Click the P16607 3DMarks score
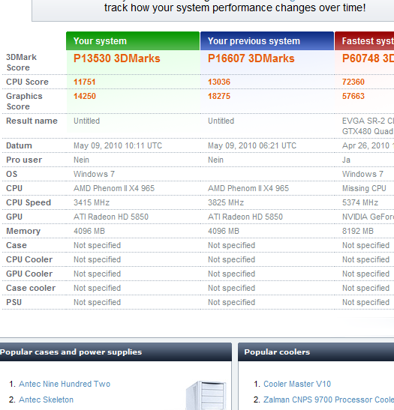Screen dimensions: 394x410 coord(251,58)
